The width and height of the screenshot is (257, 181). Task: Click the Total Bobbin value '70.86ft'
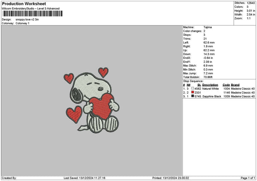click(208, 77)
